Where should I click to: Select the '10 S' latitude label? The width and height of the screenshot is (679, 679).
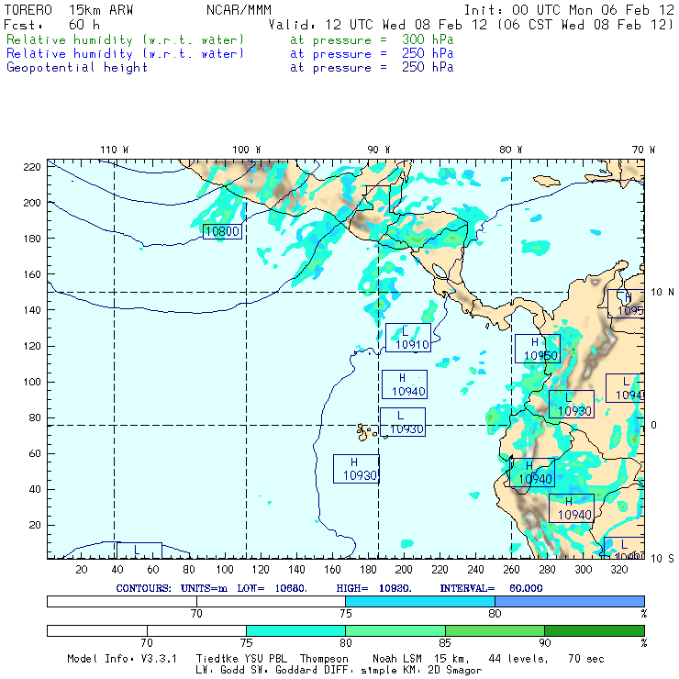(662, 559)
